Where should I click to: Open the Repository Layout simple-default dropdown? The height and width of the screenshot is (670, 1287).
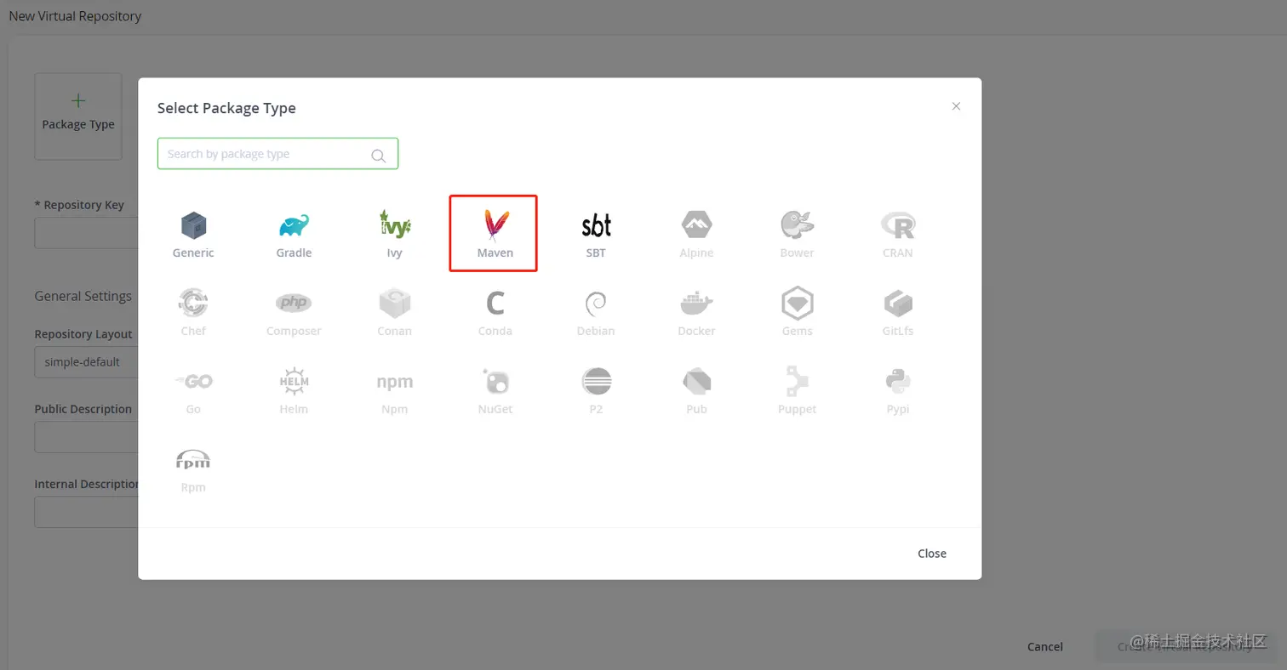(86, 361)
